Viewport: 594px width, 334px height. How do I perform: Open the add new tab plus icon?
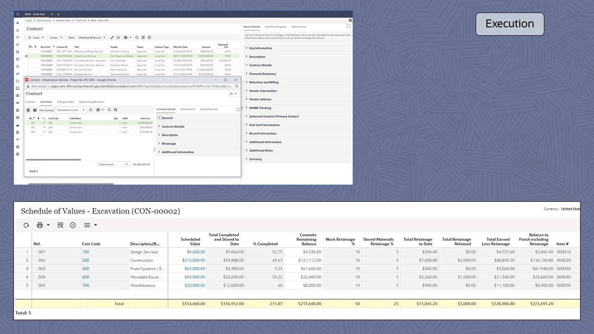point(58,14)
